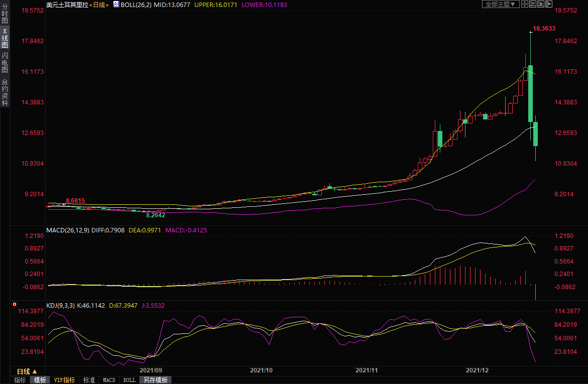Click the 18.3633 high price marker
Screen dimensions: 588x384
coord(544,29)
